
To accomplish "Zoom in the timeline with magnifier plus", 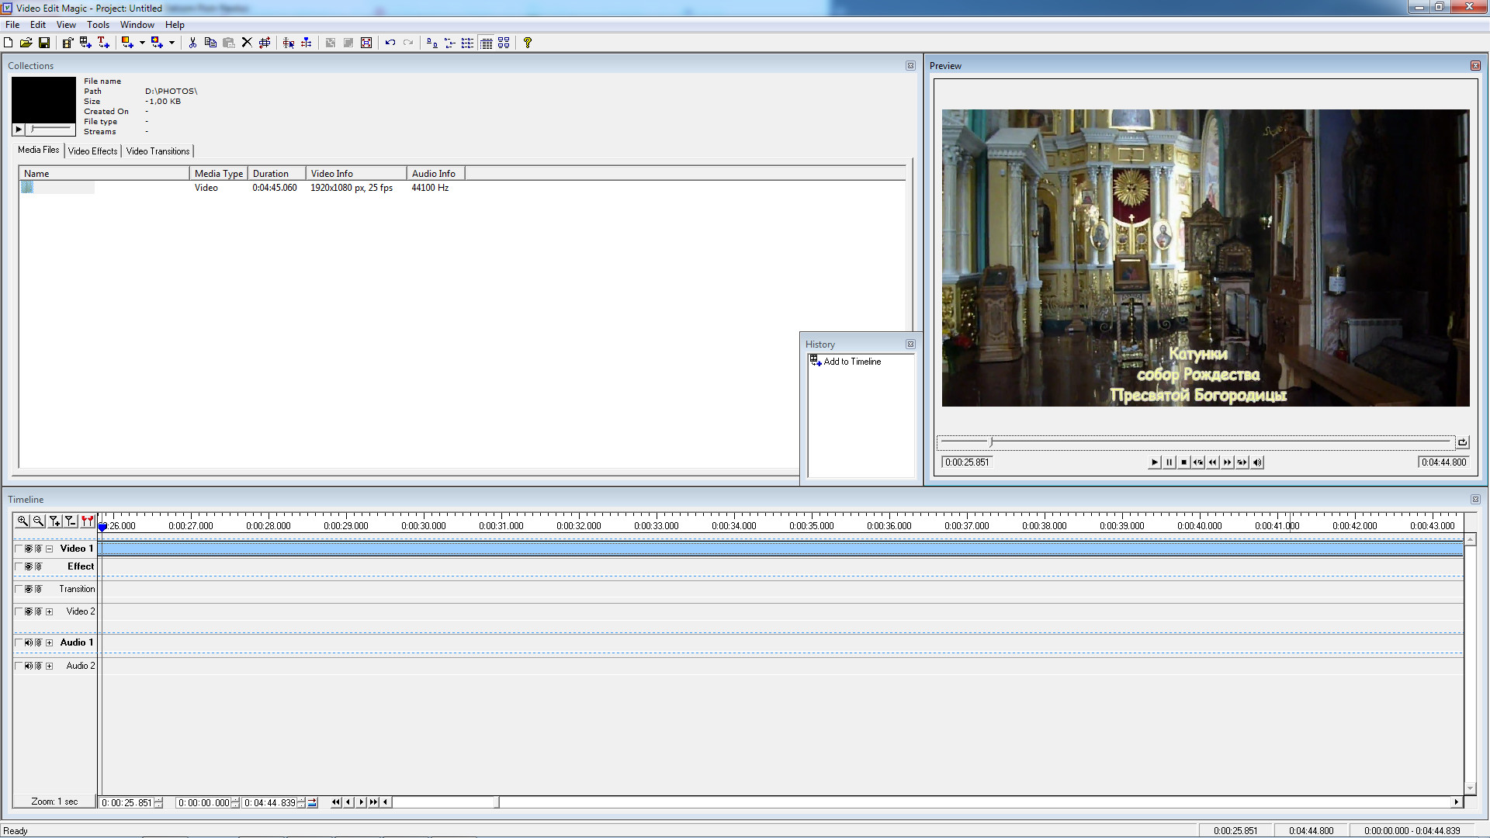I will click(23, 521).
